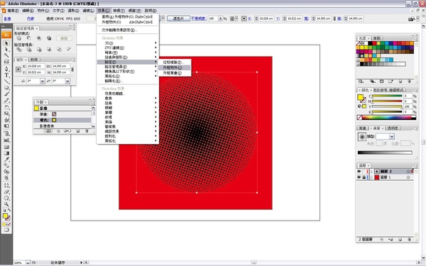Click button left of opacity link in control bar
Viewport: 426px width, 266px height.
(x=178, y=18)
